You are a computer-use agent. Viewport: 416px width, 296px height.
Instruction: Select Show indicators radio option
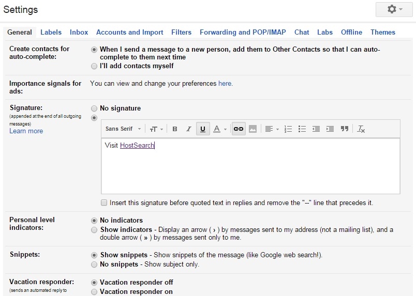94,230
